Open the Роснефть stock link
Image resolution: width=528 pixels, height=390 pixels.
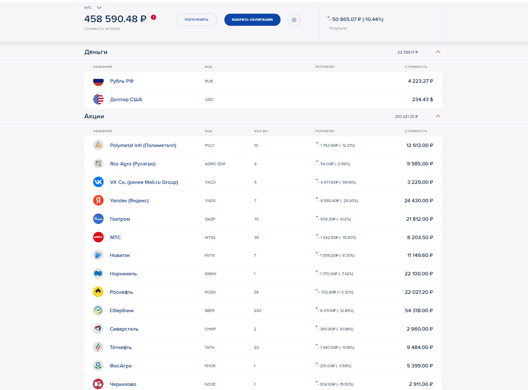[121, 292]
